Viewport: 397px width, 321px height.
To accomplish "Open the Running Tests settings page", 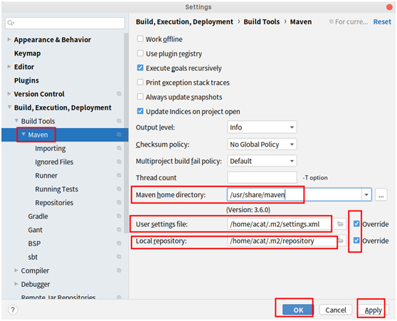I will coord(56,189).
